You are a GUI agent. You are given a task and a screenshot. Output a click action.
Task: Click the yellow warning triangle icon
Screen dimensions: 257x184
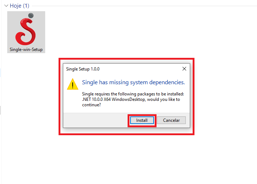[x=72, y=84]
